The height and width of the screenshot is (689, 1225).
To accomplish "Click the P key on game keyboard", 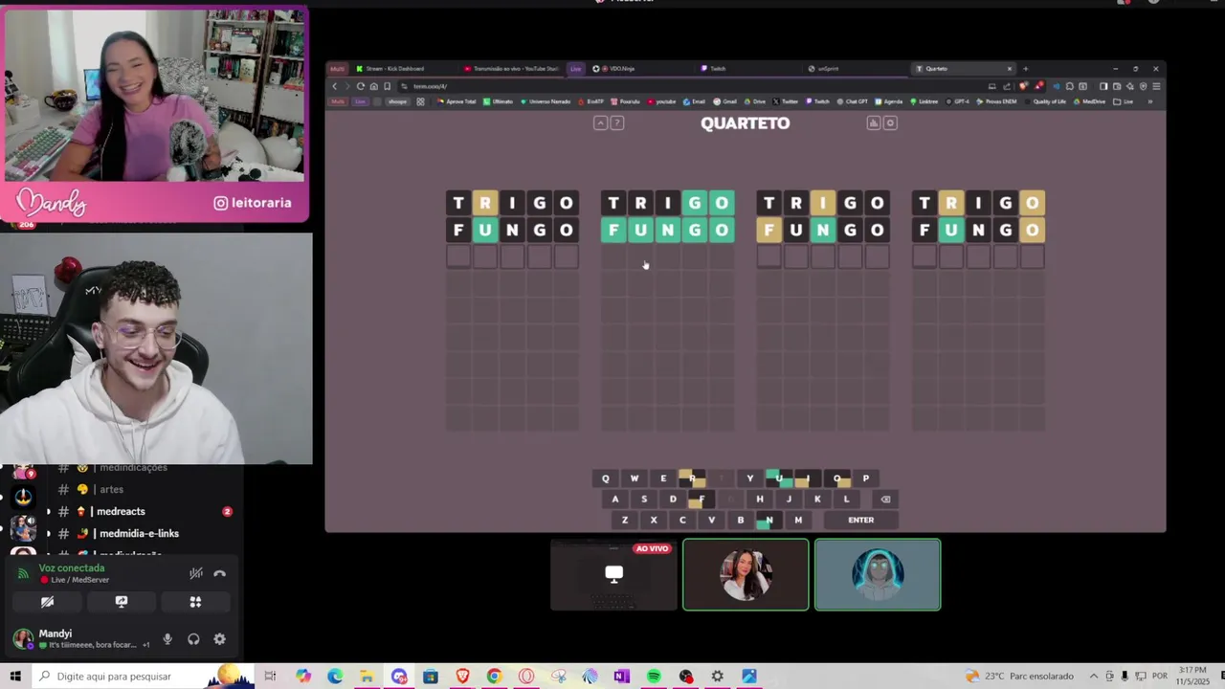I will click(x=865, y=478).
